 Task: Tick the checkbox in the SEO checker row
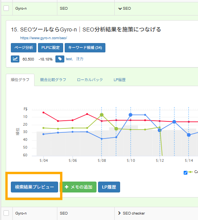pos(6,213)
